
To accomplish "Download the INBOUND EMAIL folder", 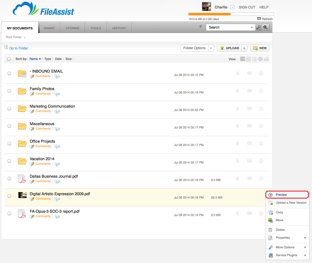I will [237, 73].
